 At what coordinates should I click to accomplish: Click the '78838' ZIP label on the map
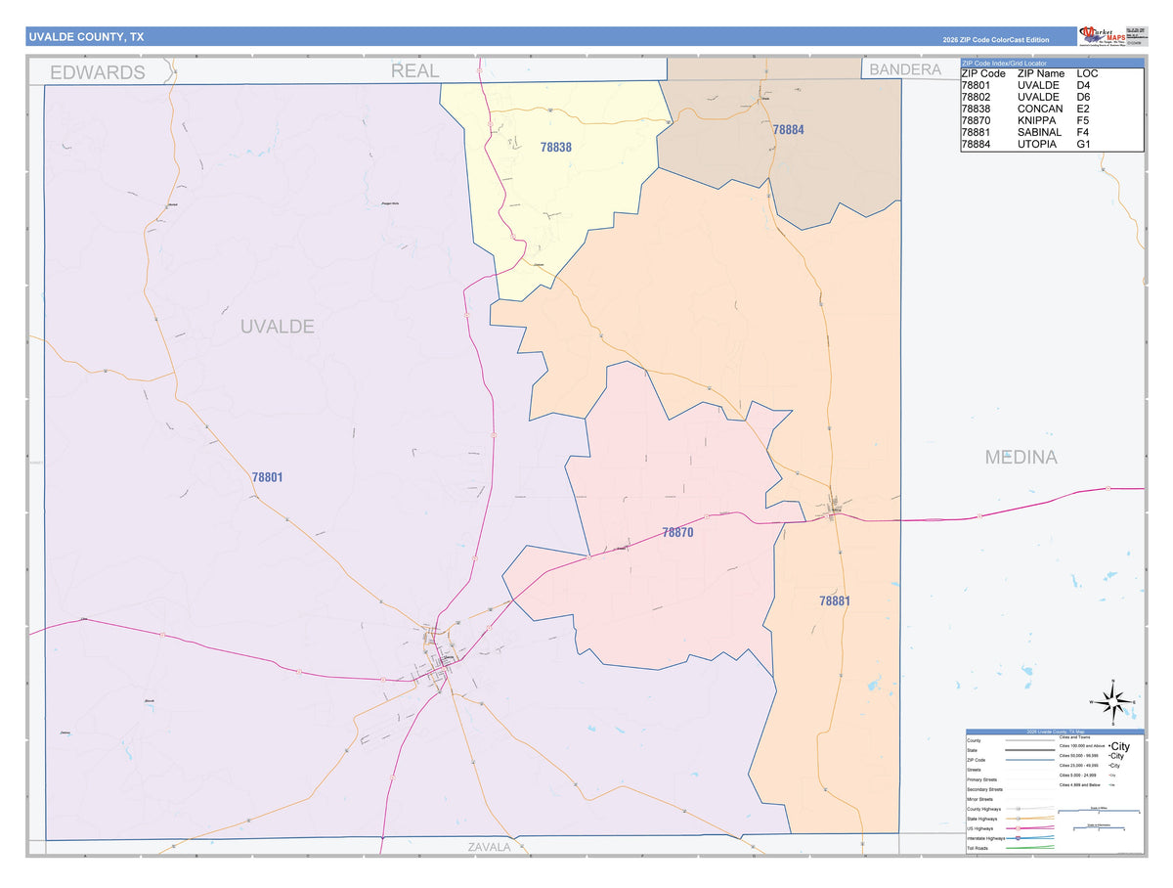click(x=555, y=147)
